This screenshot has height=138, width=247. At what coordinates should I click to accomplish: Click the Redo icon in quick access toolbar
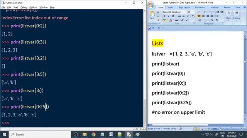pos(159,28)
